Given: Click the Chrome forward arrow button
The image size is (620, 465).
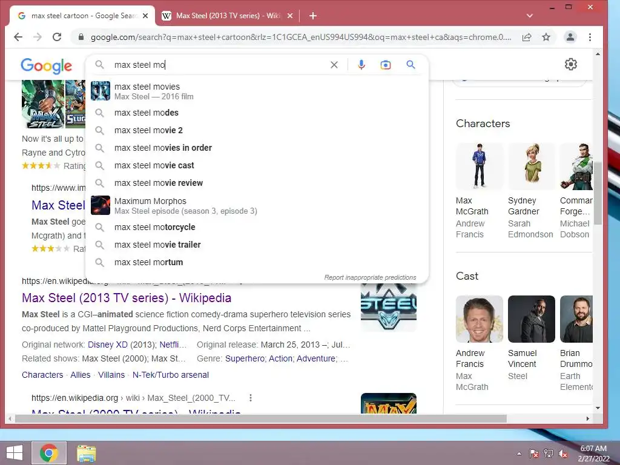Looking at the screenshot, I should tap(38, 37).
